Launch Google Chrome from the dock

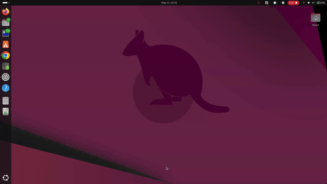pyautogui.click(x=6, y=55)
